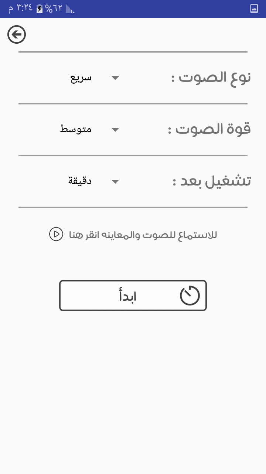Open the قوة الصوت dropdown arrow
Screen dimensions: 266x474
(115, 130)
